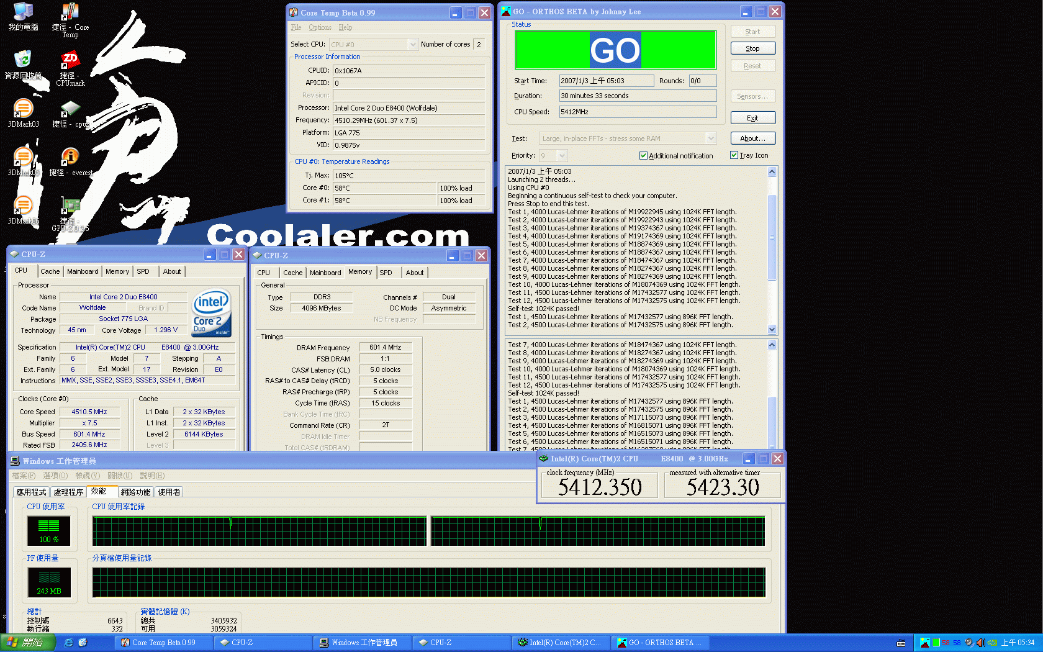Click the PF usage gauge in Task Manager

coord(49,582)
